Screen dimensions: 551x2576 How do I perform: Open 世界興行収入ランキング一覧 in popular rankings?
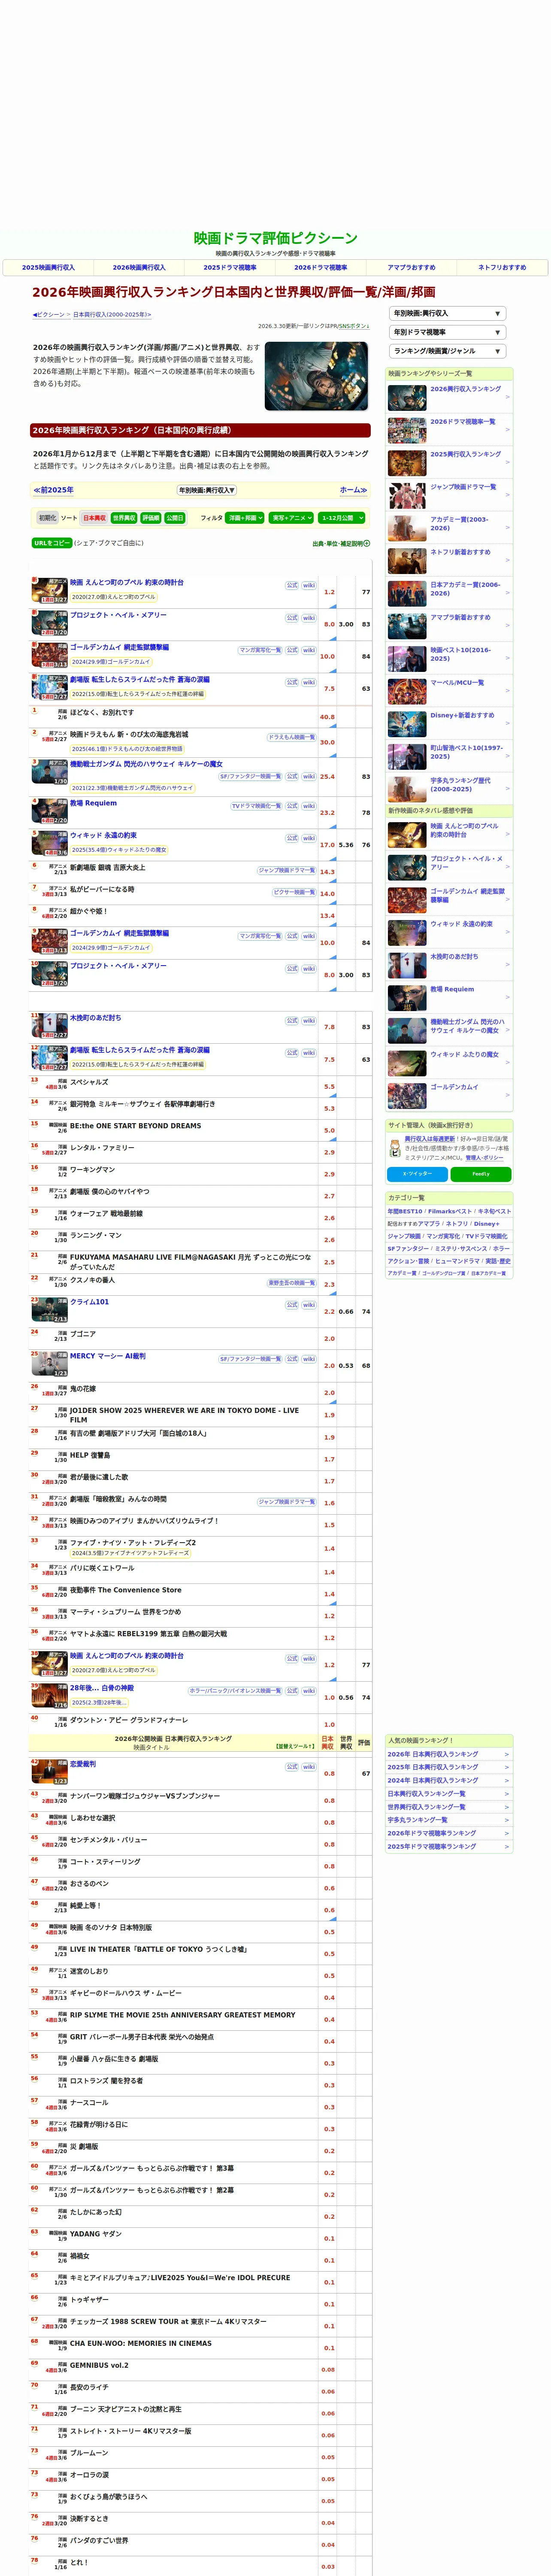click(426, 1807)
